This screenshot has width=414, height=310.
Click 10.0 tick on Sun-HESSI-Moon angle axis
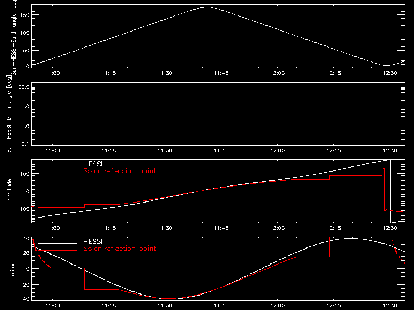[24, 107]
